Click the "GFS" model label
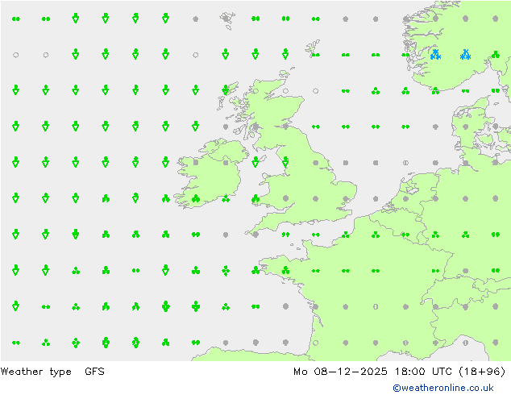The width and height of the screenshot is (511, 395). (94, 371)
